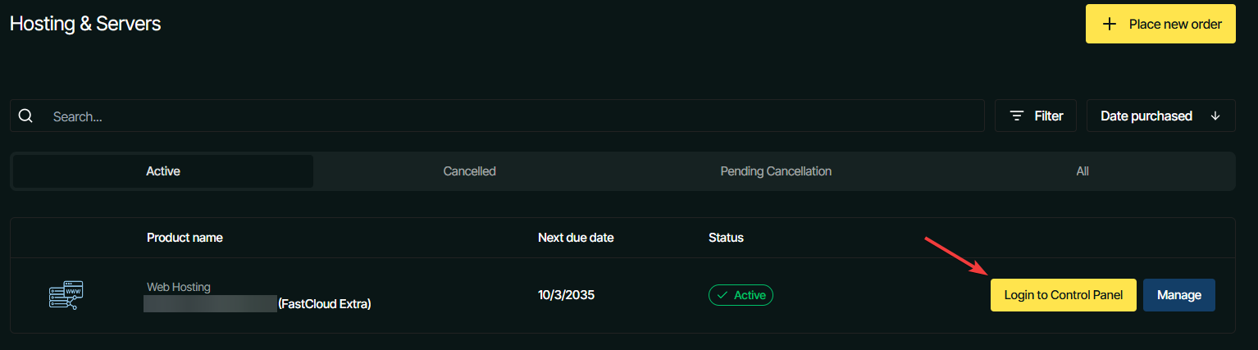Select the FastCloud Extra product name
Image resolution: width=1258 pixels, height=350 pixels.
point(325,304)
